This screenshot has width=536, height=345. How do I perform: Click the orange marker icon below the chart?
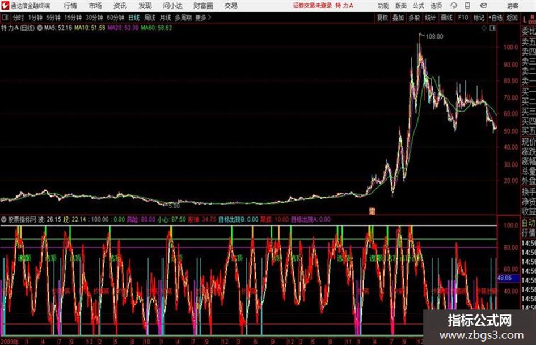point(372,211)
